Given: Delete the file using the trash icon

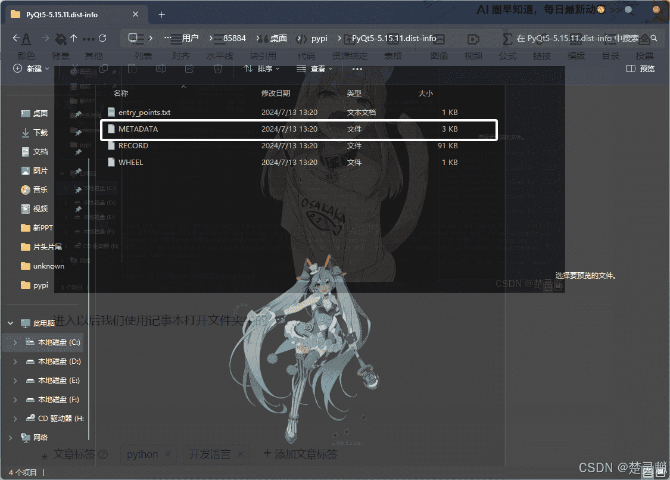Looking at the screenshot, I should pos(218,69).
